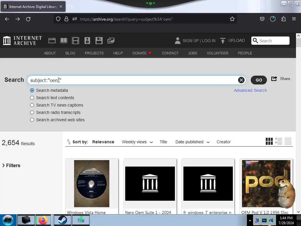Click the Upload arrow icon
301x226 pixels.
pyautogui.click(x=223, y=41)
